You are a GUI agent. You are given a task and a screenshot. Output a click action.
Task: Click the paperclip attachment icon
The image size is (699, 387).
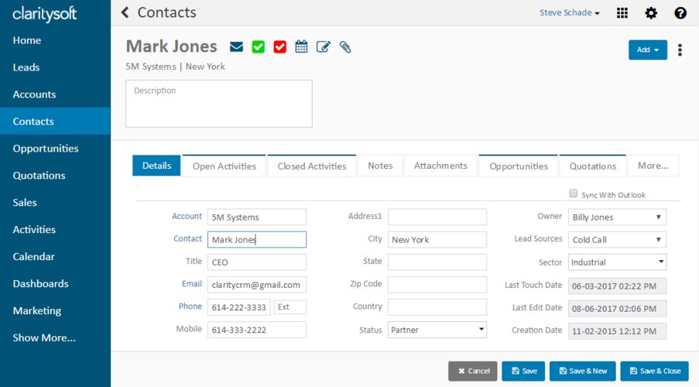tap(345, 47)
